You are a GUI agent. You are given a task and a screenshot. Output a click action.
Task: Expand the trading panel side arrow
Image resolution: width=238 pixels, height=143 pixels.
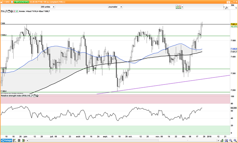(224, 7)
